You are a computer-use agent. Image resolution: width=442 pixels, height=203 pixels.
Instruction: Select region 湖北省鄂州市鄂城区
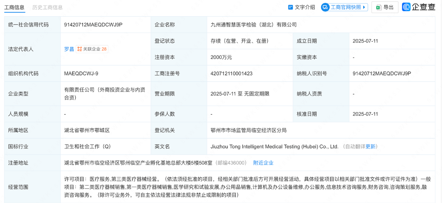click(87, 130)
